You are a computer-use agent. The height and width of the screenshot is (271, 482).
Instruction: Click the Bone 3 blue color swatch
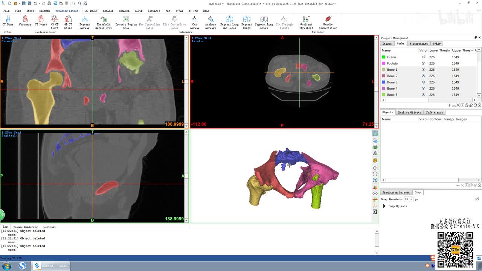384,82
